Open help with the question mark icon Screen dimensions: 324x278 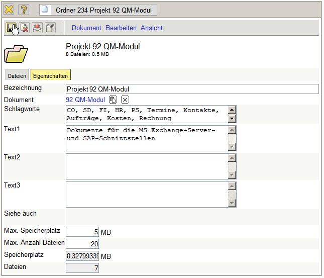pos(24,10)
